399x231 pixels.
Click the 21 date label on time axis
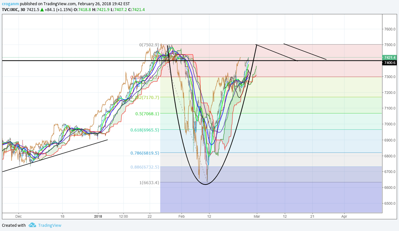click(x=312, y=216)
